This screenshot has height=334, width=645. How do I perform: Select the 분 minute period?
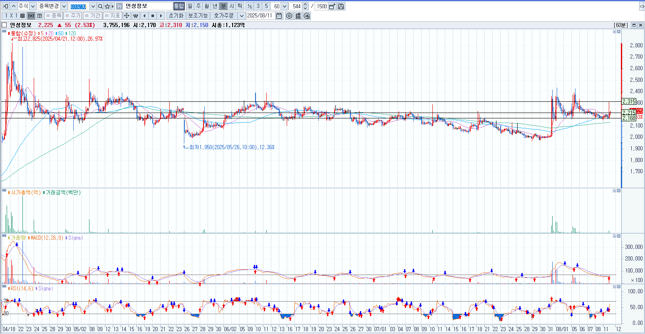tap(223, 6)
